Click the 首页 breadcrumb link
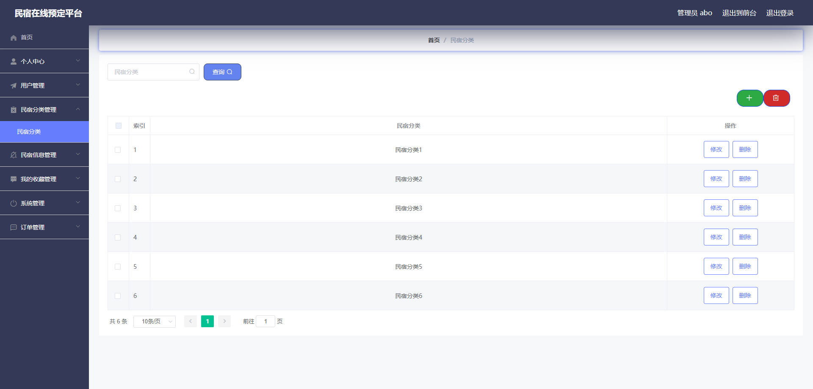This screenshot has height=389, width=813. coord(434,40)
